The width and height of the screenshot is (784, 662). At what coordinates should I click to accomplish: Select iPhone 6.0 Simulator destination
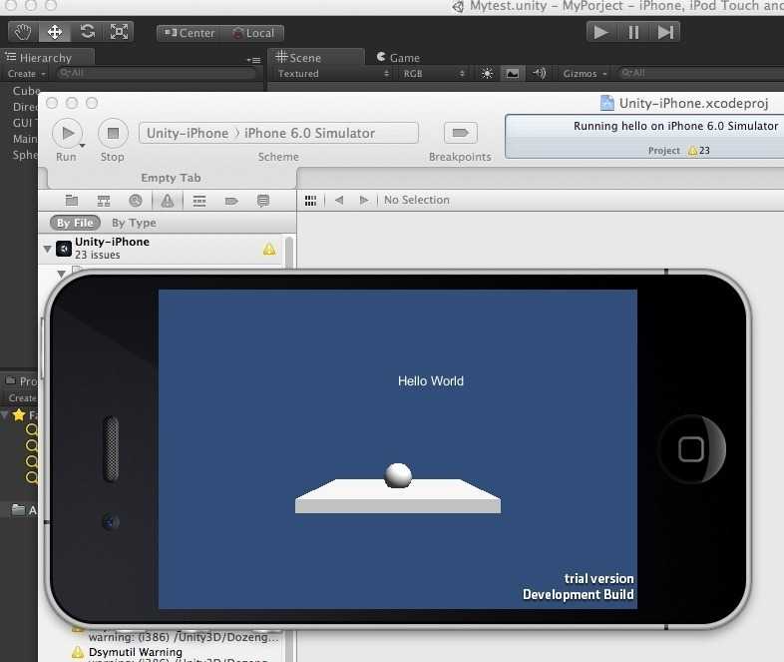tap(309, 133)
